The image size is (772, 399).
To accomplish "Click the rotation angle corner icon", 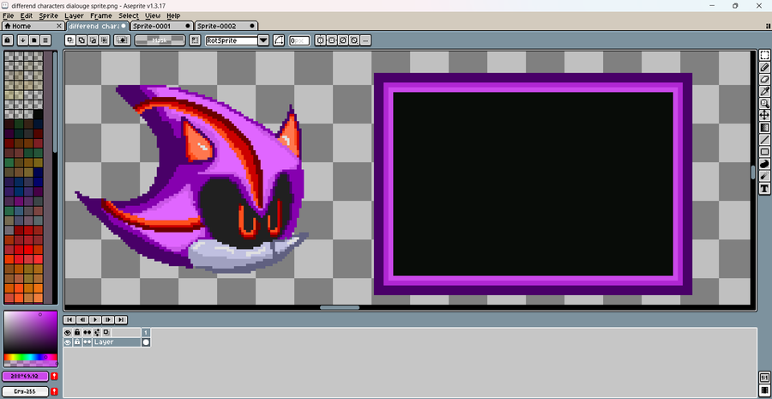I will 279,40.
